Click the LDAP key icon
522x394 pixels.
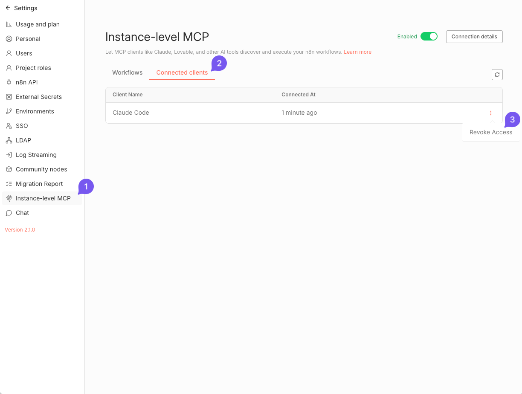8,140
